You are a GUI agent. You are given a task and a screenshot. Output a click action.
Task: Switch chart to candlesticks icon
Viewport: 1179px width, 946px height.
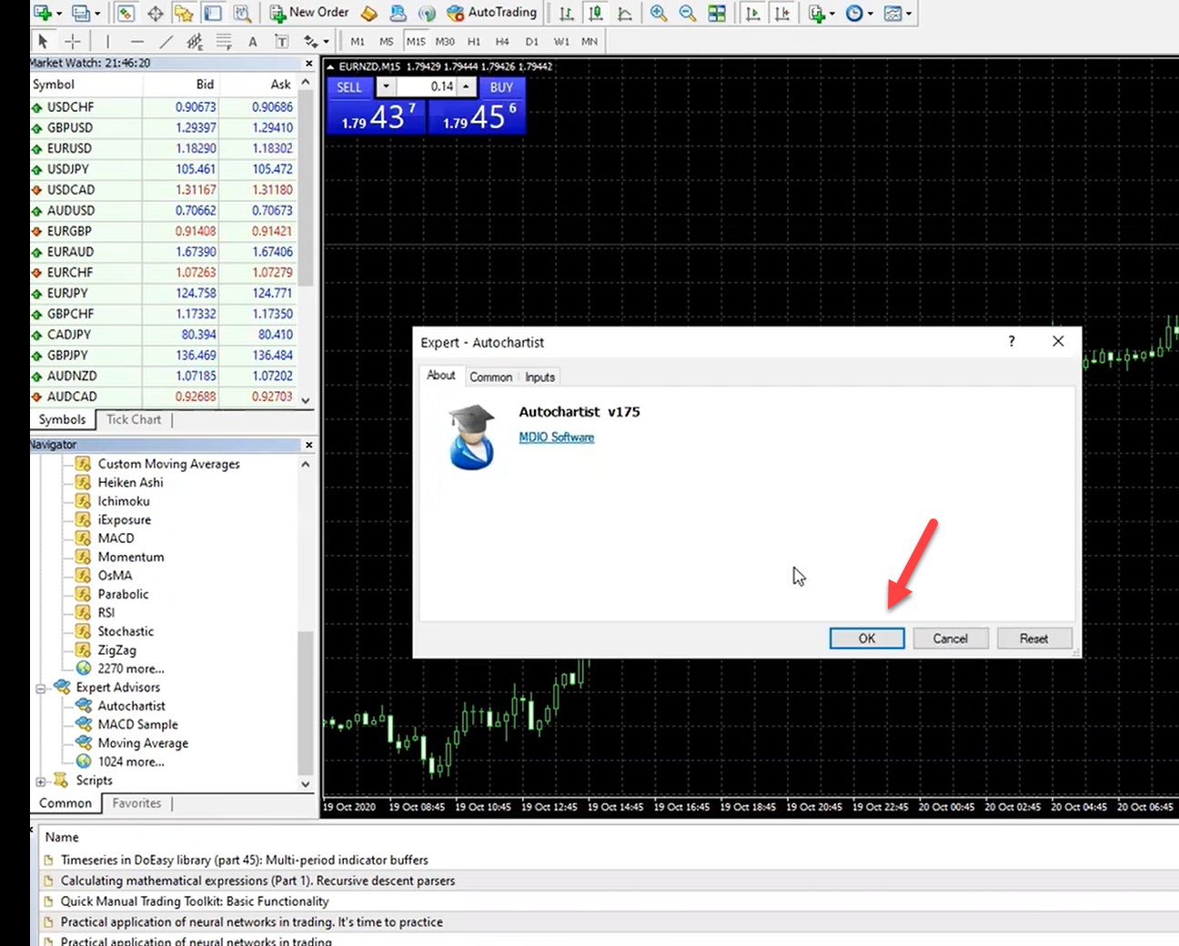point(595,13)
